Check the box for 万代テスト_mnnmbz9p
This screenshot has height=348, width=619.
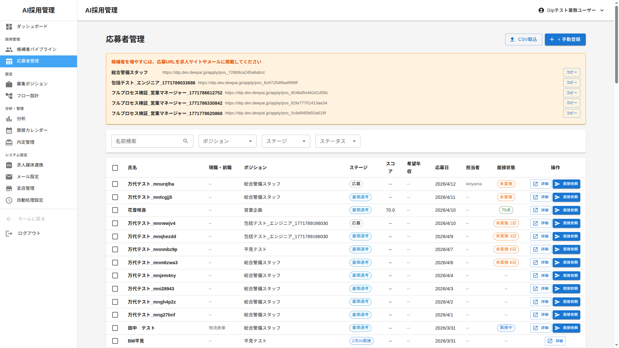coord(115,249)
